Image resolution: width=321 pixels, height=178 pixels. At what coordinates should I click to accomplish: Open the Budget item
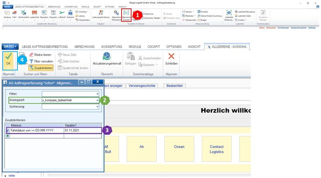[202, 20]
